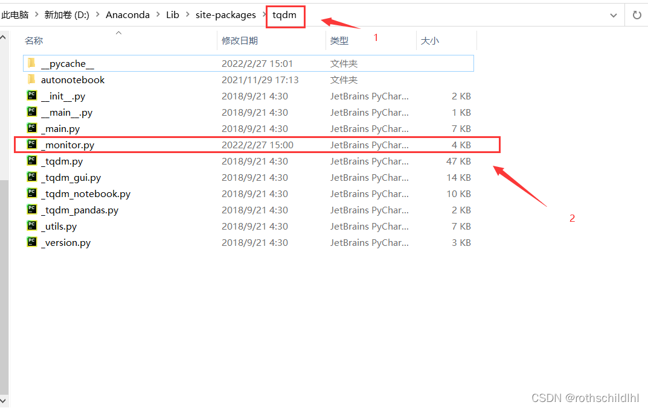Click the 3 KB size of _version.py
648x408 pixels.
coord(461,243)
